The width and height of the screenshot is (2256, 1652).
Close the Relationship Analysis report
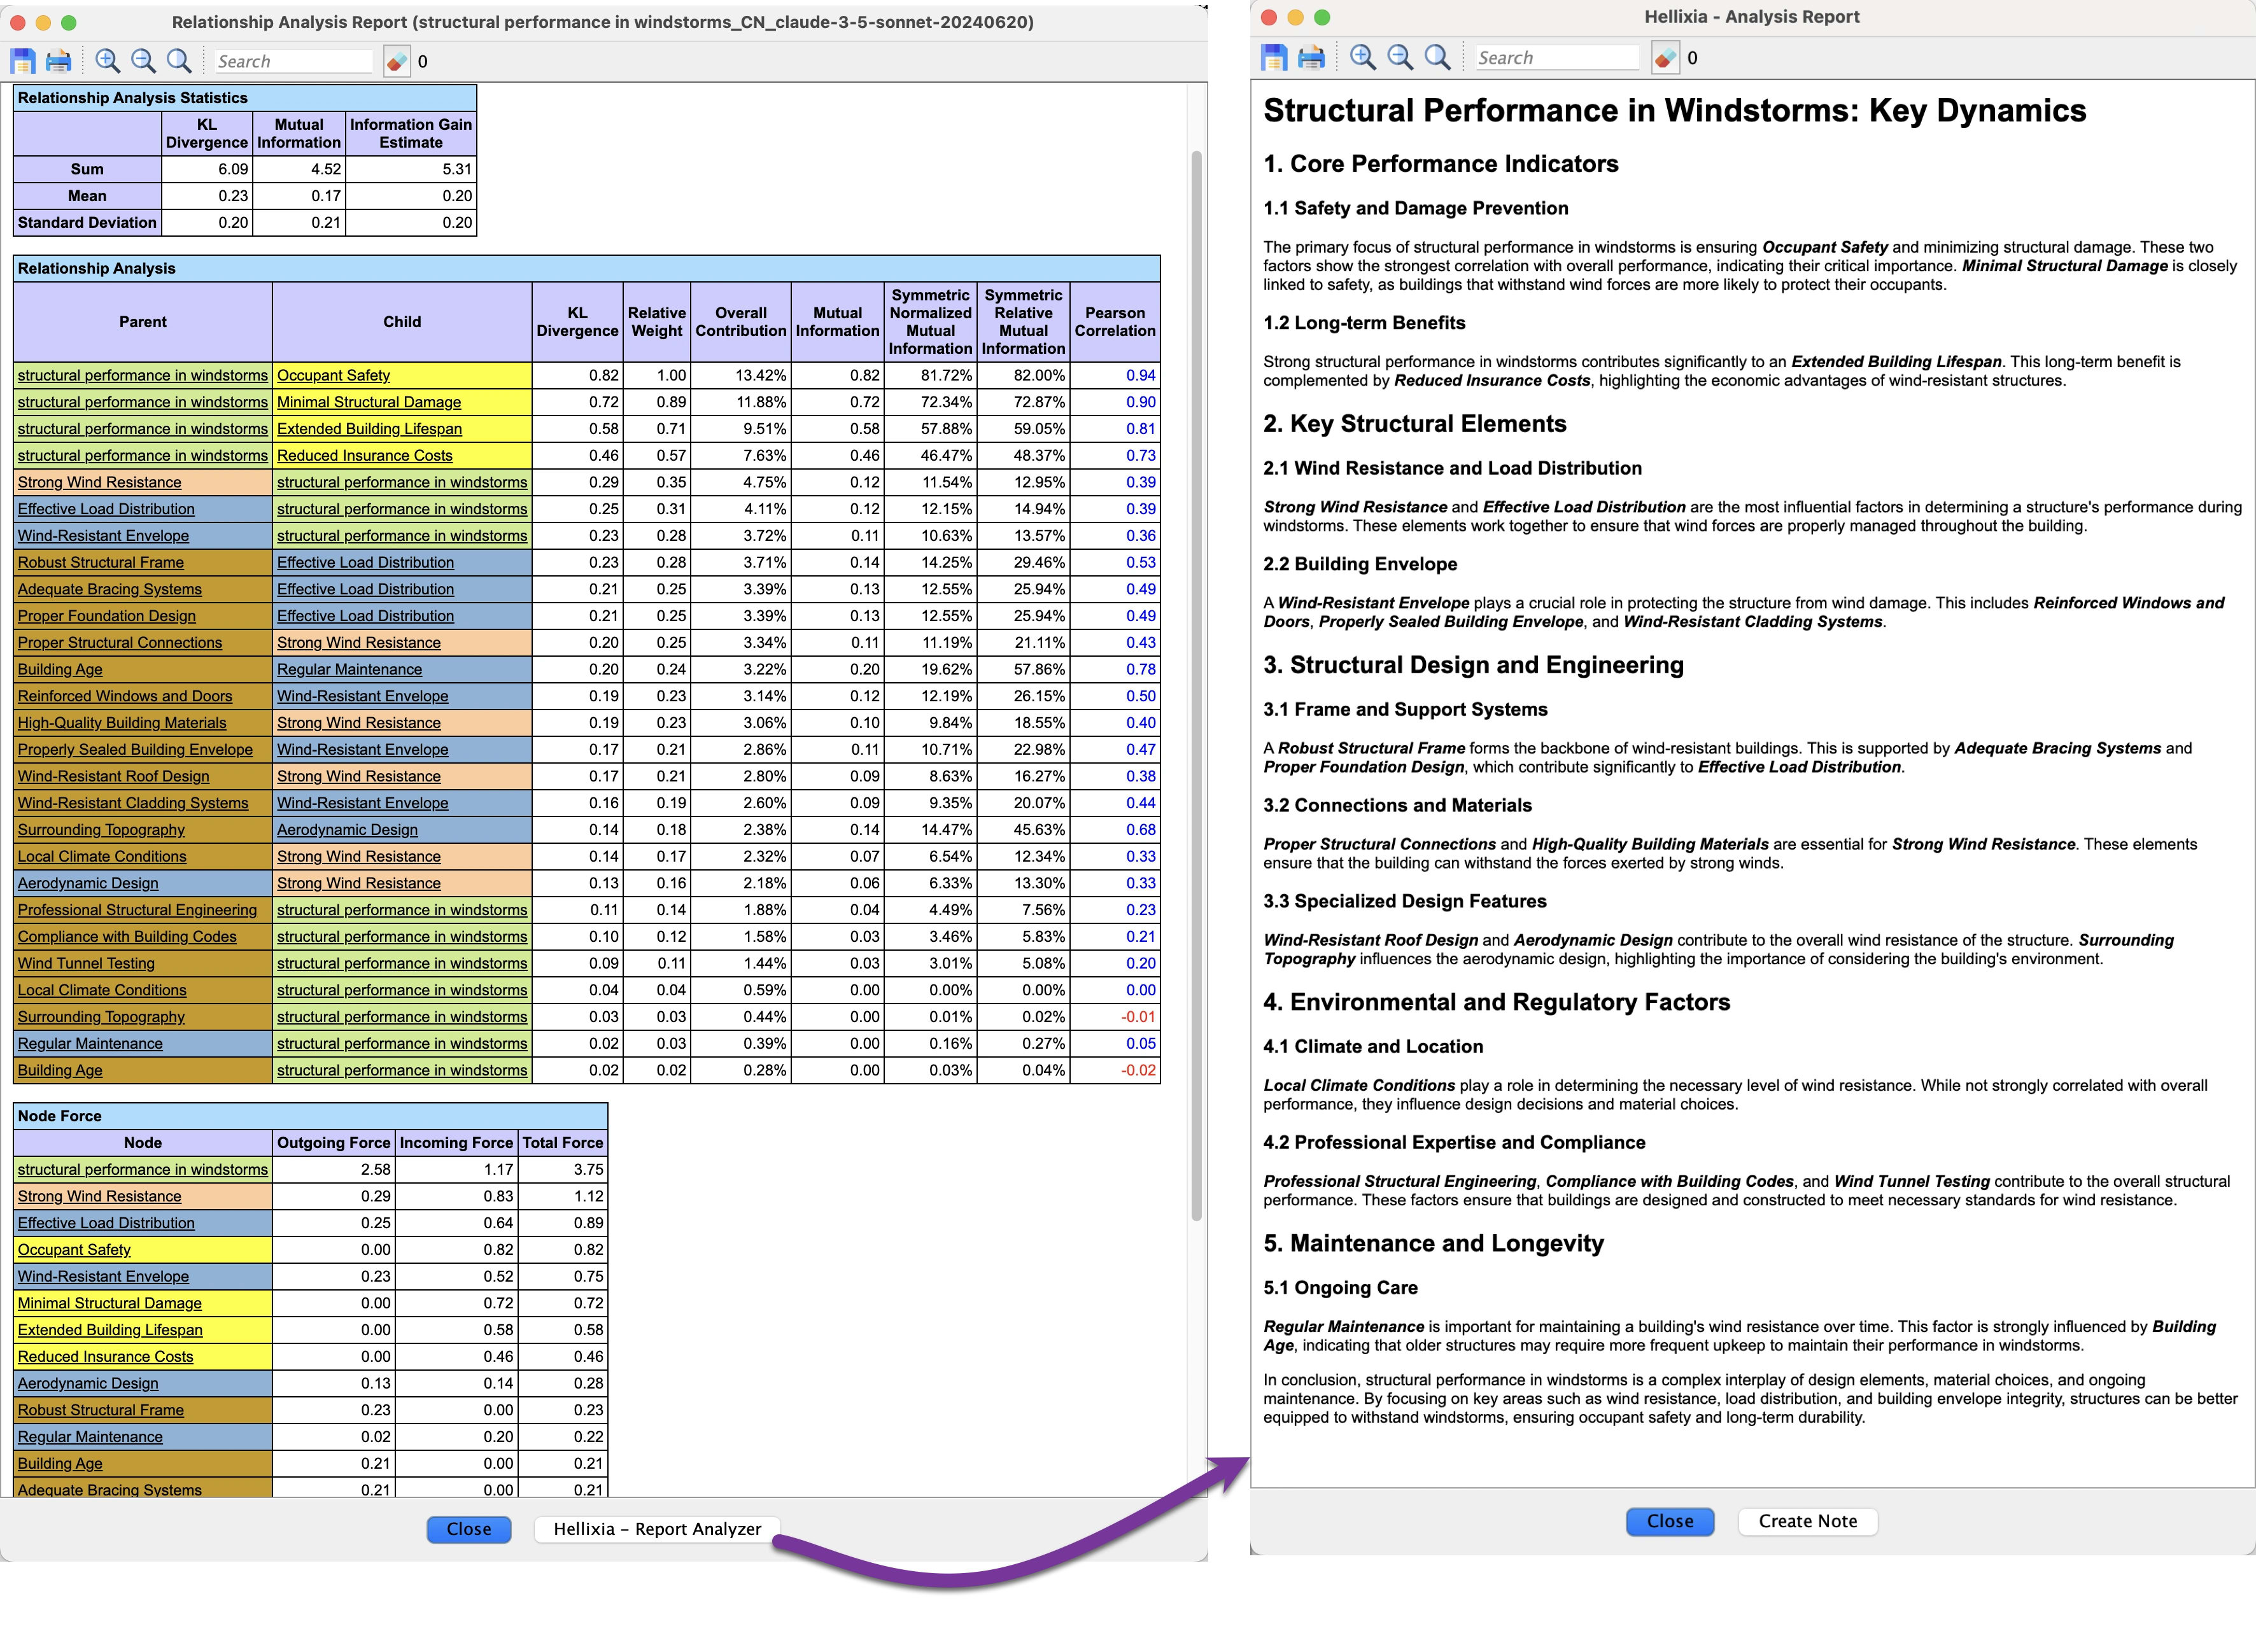click(x=469, y=1529)
